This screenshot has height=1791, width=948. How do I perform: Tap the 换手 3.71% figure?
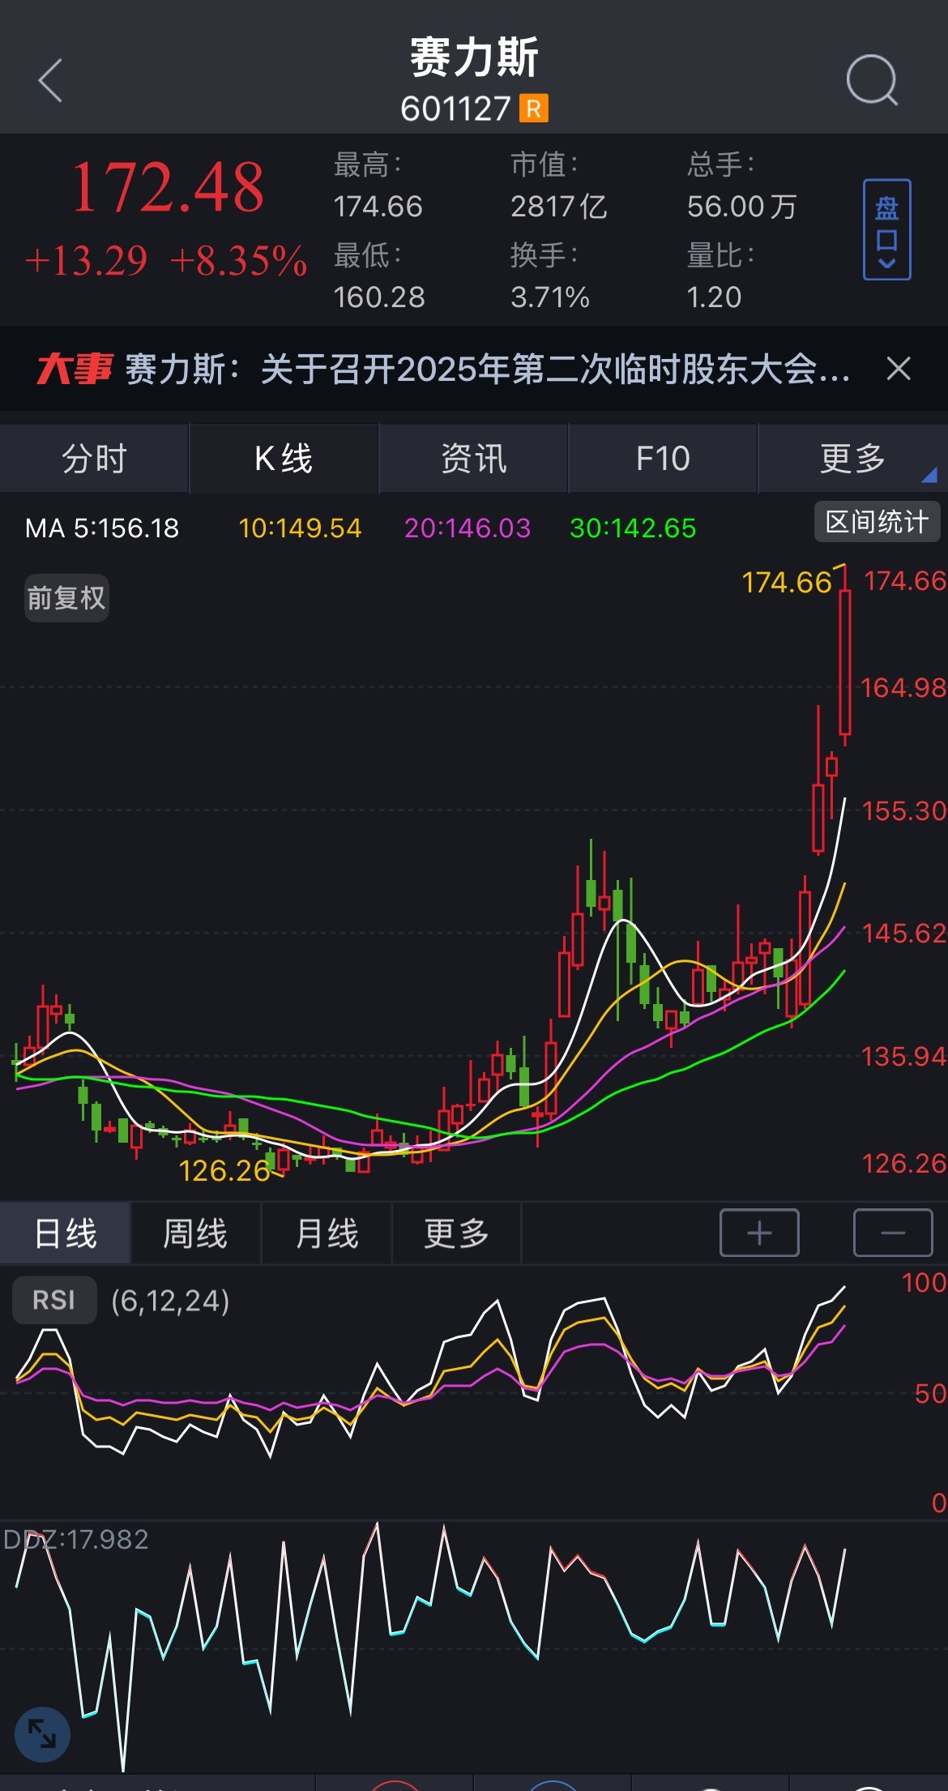point(550,297)
